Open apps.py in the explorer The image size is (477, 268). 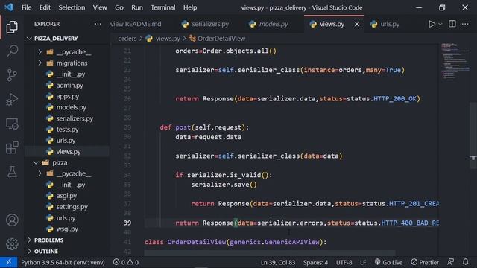[x=67, y=96]
